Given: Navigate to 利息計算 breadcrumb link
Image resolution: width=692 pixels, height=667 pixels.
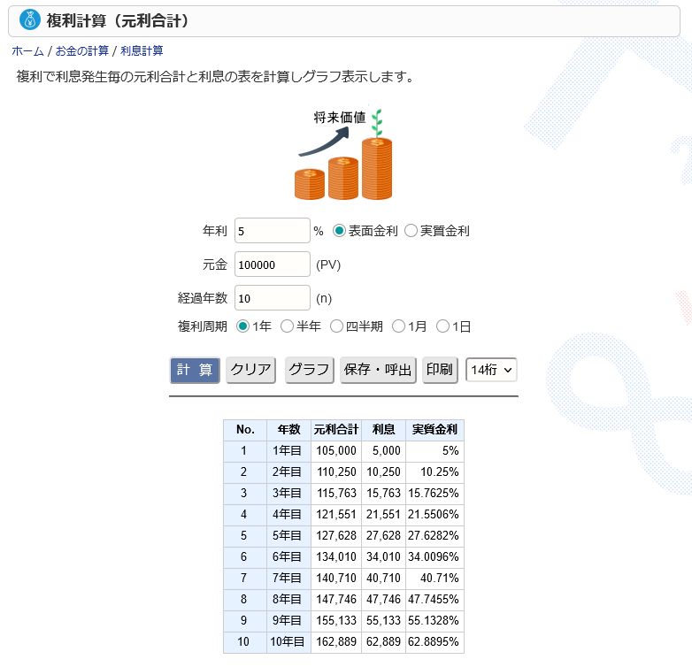Looking at the screenshot, I should point(142,51).
